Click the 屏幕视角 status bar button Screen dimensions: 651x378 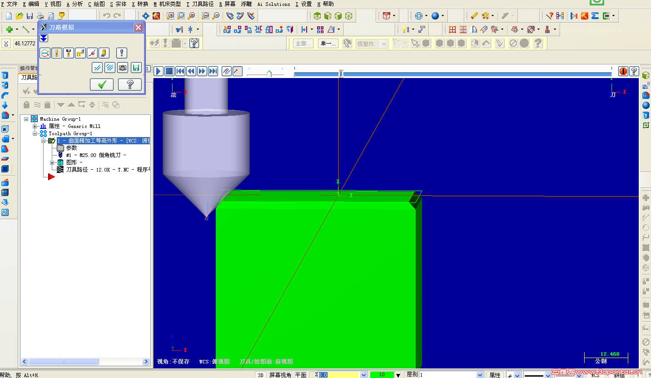click(x=280, y=375)
